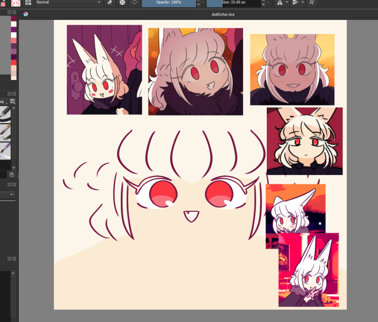
Task: Pick the dark purple palette swatch
Action: (x=13, y=57)
